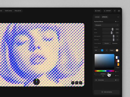Click the blue Ink color swatch

(x=102, y=50)
